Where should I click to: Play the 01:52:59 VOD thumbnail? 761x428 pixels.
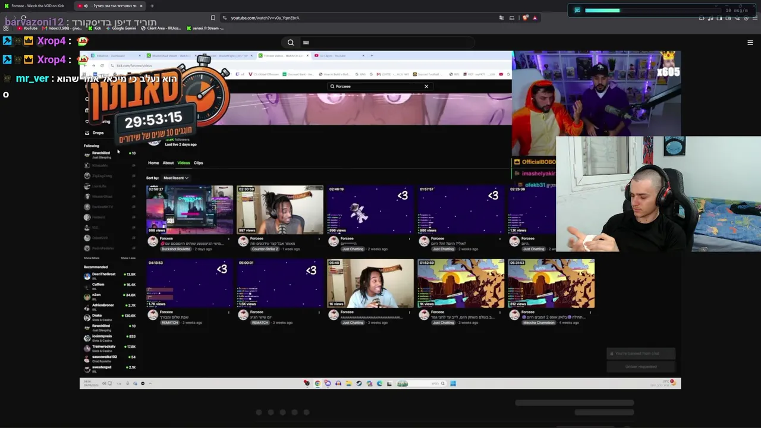[461, 284]
